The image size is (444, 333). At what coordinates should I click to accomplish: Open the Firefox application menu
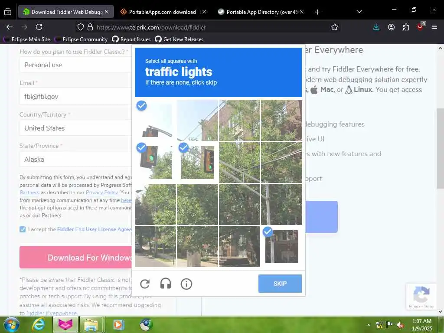tap(434, 27)
